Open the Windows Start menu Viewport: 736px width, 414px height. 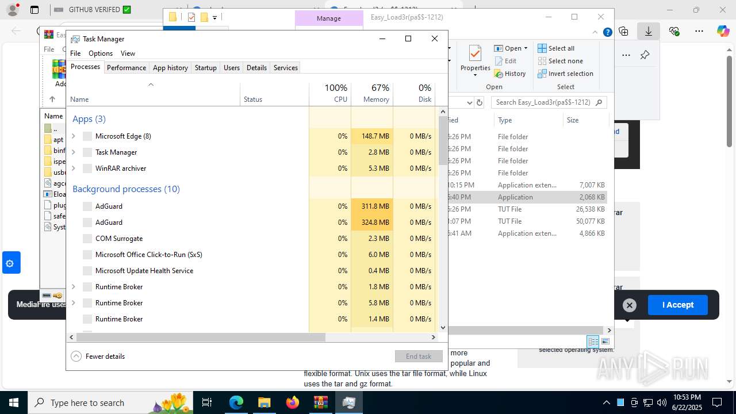point(13,402)
